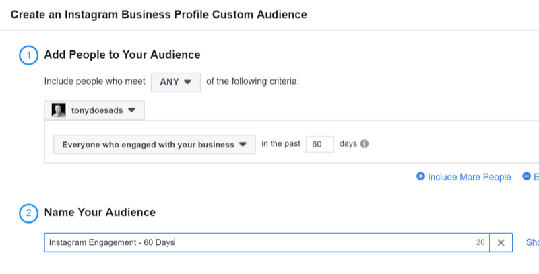
Task: Click the character counter showing 20
Action: point(480,242)
